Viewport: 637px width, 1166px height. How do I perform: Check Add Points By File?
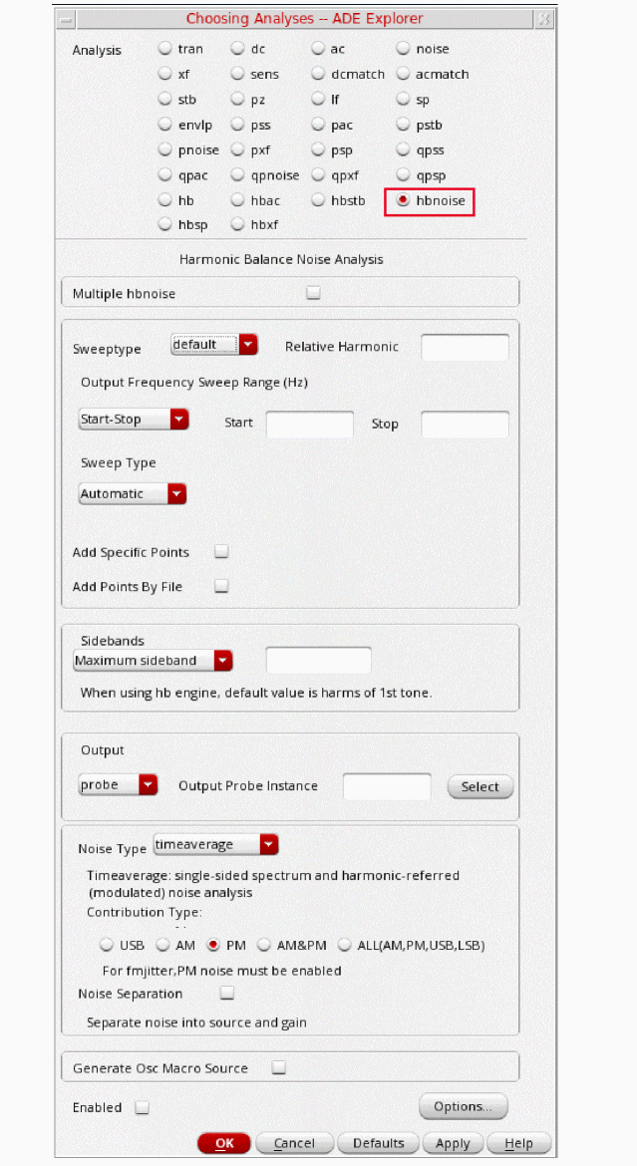(x=221, y=586)
